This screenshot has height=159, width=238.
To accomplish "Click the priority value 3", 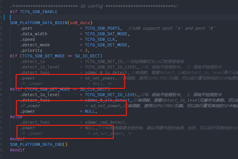I will [x=86, y=50].
